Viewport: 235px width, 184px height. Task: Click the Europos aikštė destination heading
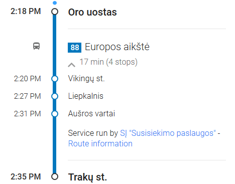[117, 47]
